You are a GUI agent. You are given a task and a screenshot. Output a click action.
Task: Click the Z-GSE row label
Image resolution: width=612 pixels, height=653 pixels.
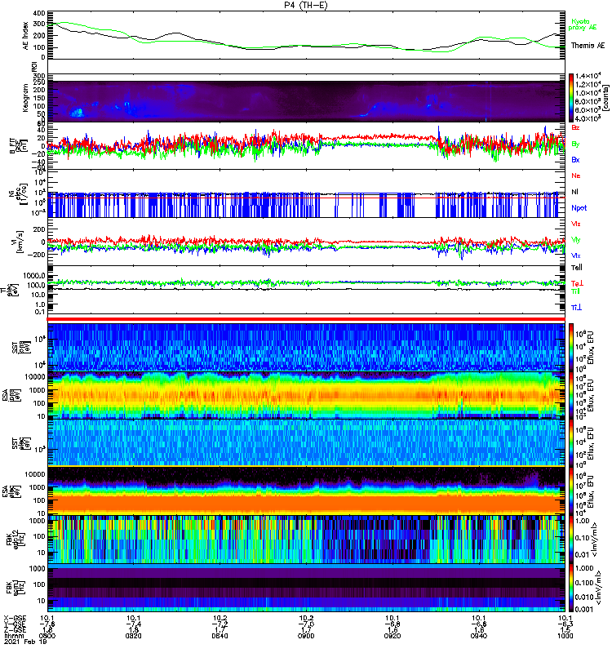pos(15,629)
